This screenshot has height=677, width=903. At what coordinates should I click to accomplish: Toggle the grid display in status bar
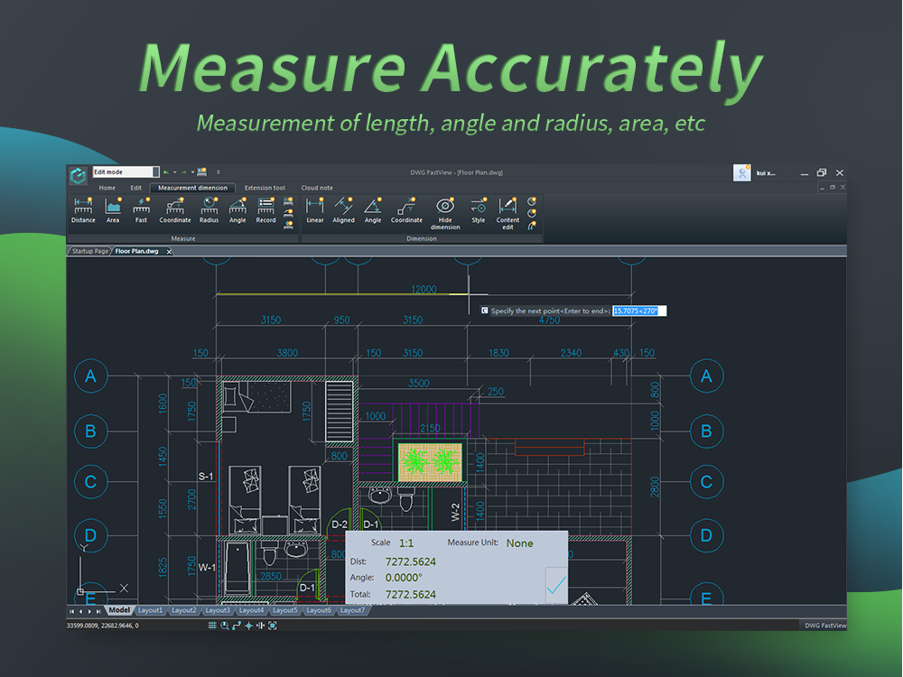point(213,625)
